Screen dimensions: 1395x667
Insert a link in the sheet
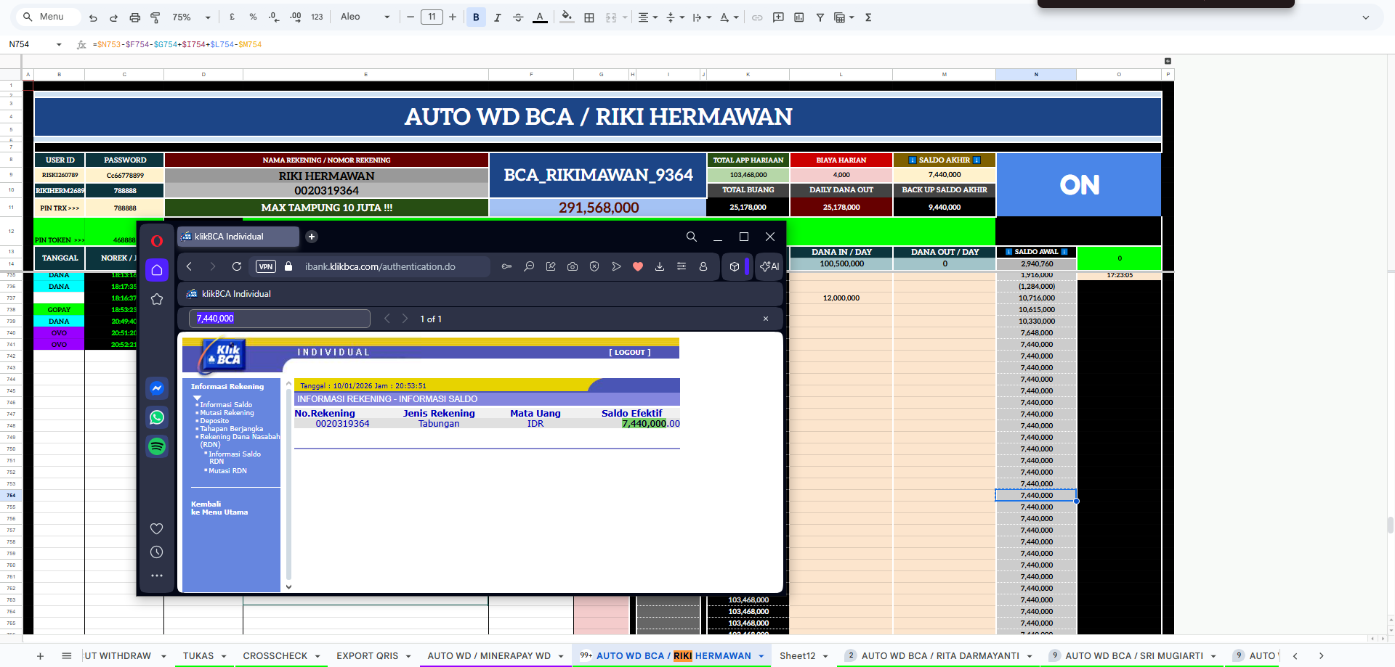pos(757,17)
